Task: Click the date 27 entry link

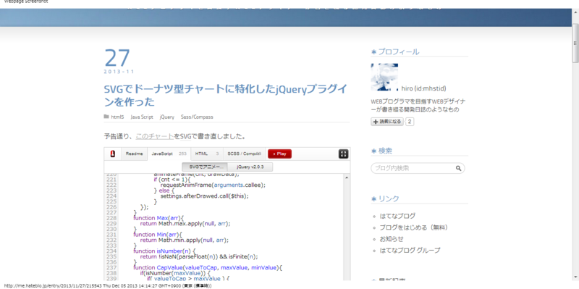Action: point(117,58)
